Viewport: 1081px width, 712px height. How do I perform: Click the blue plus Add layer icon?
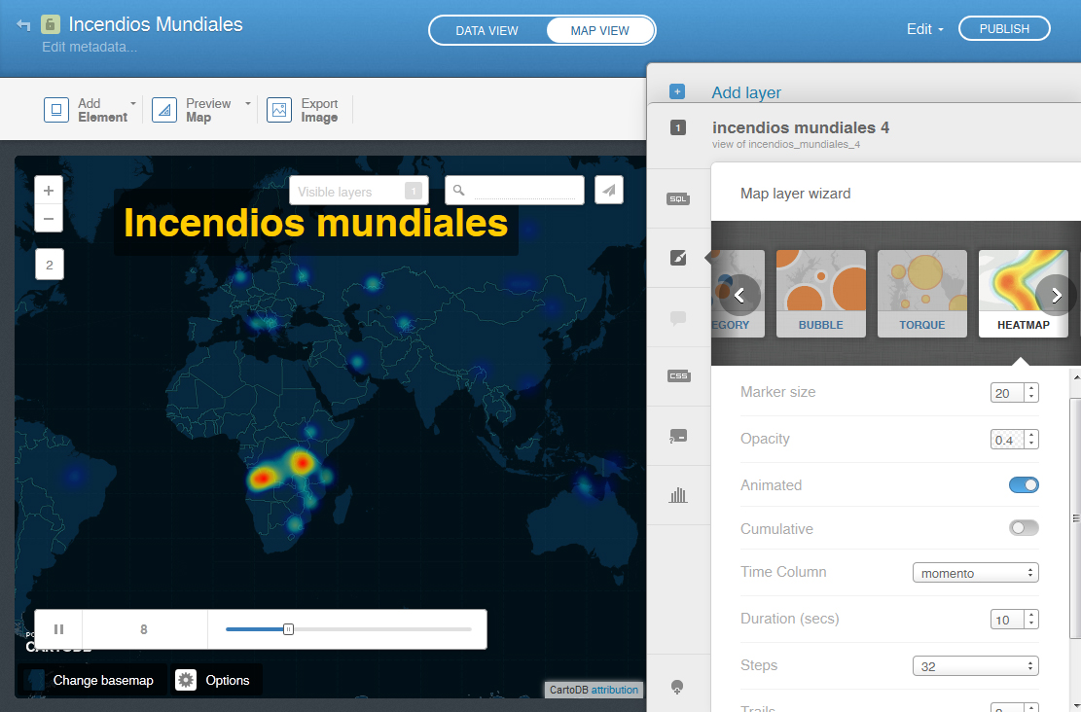coord(677,91)
